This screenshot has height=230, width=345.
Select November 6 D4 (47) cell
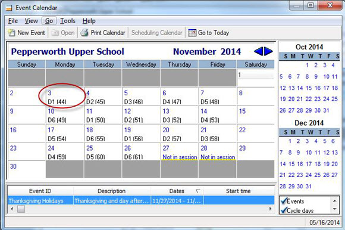[179, 97]
